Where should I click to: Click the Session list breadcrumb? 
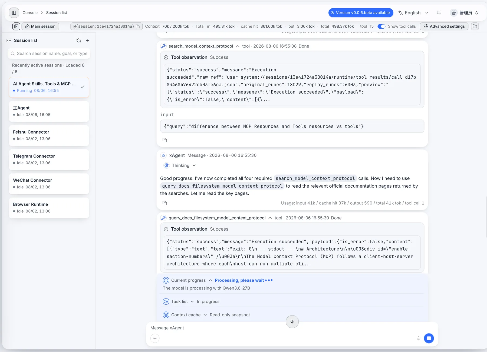coord(57,13)
